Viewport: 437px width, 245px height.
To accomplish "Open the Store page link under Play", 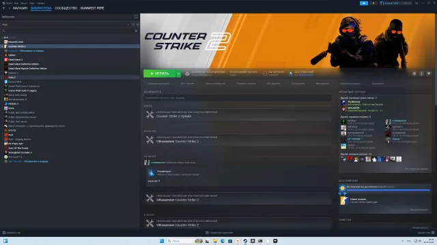I will 158,83.
